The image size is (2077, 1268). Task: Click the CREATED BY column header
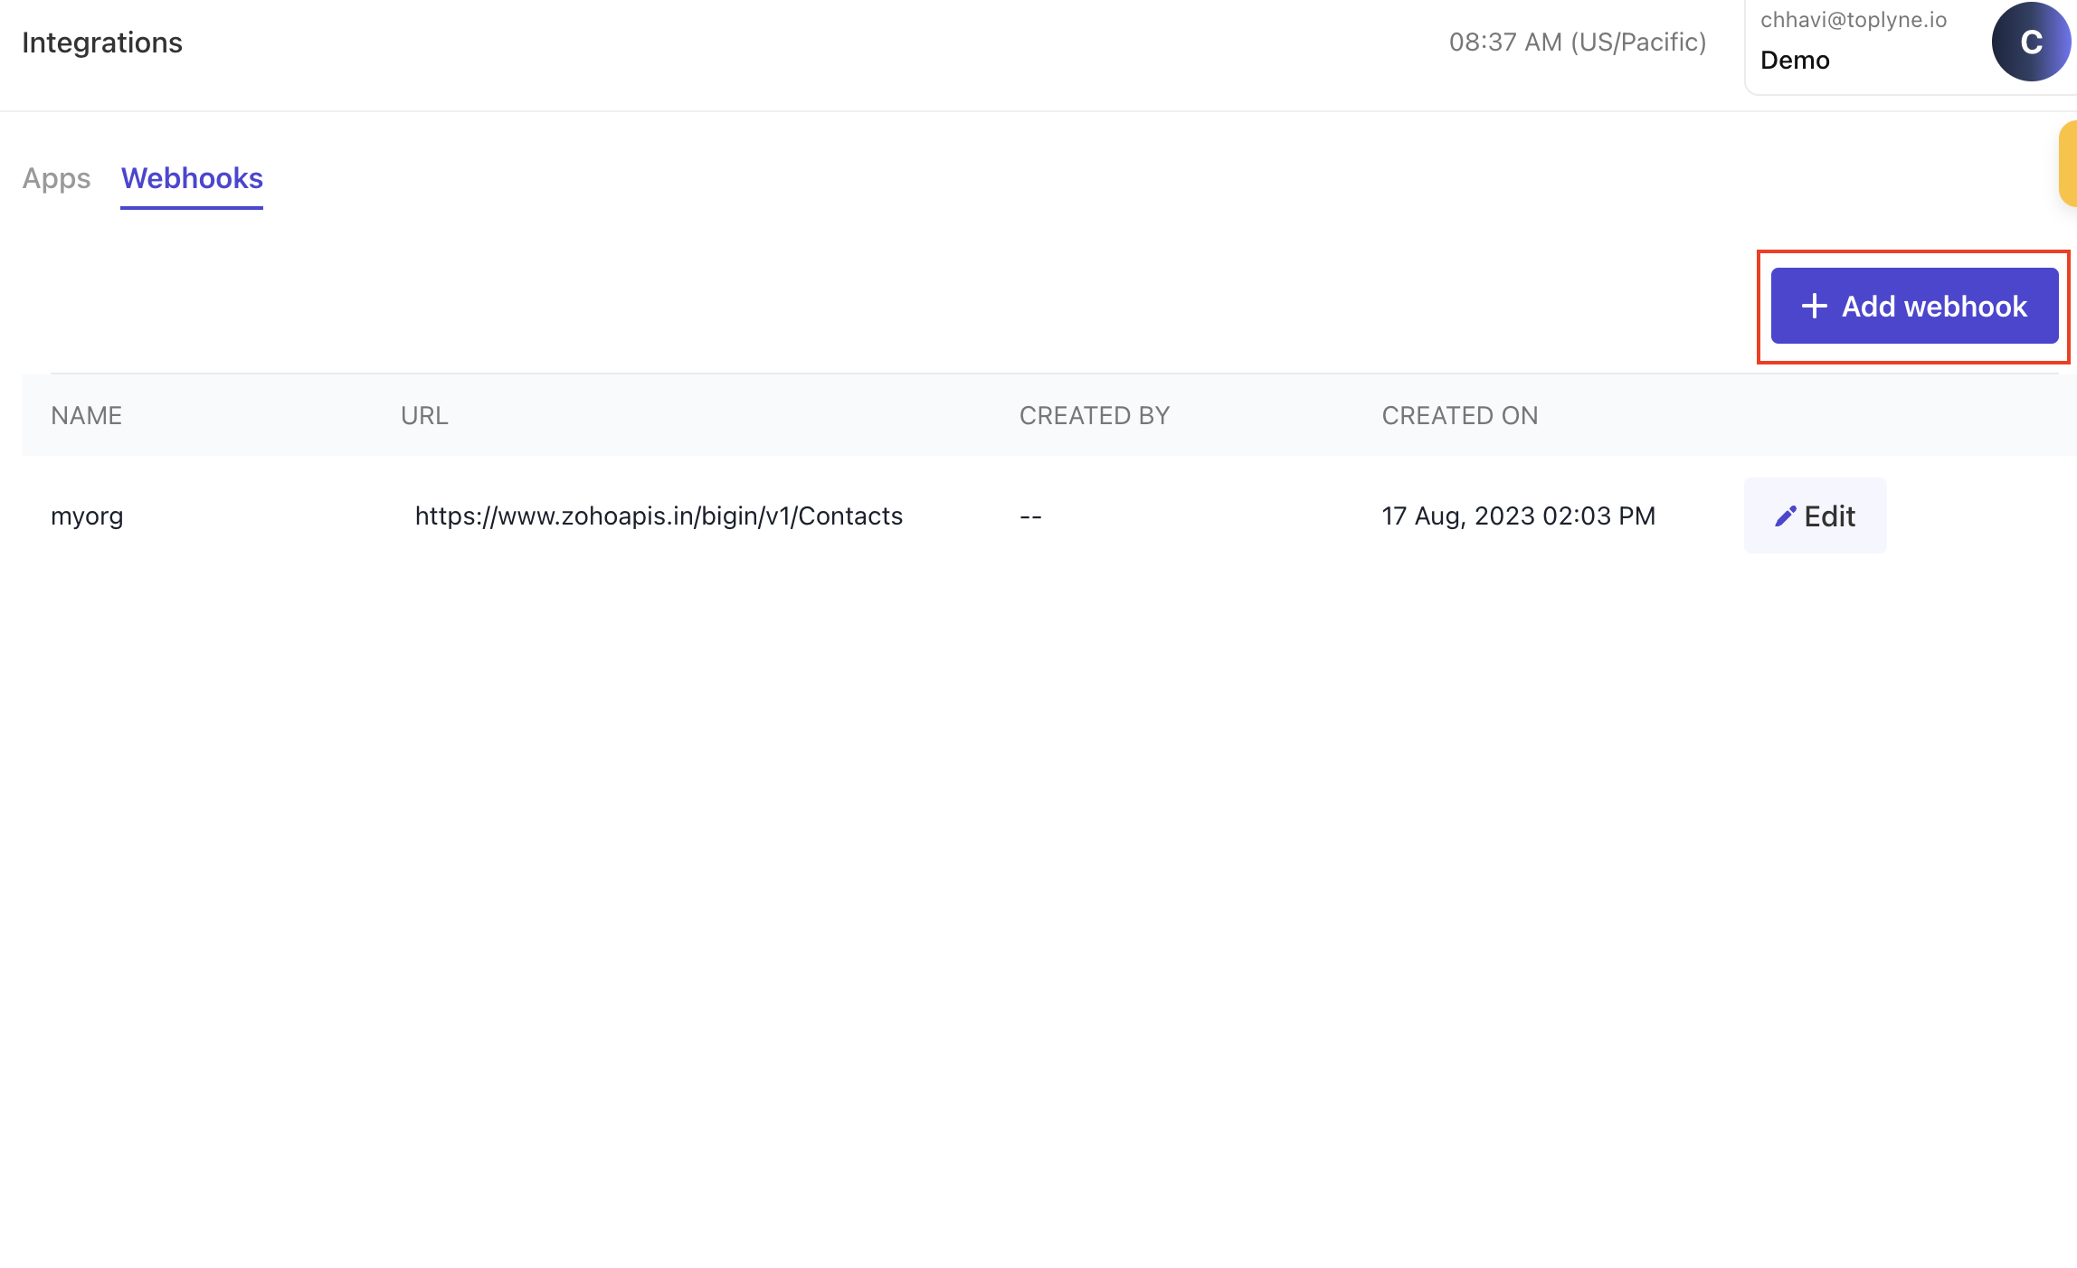(1094, 415)
